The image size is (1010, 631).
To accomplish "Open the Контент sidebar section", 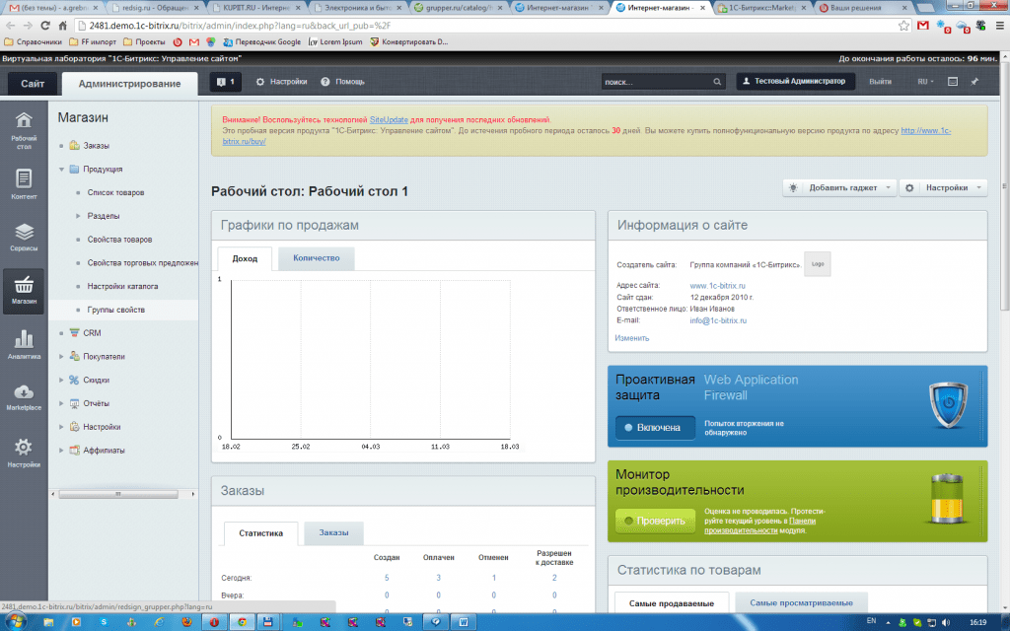I will (x=24, y=183).
